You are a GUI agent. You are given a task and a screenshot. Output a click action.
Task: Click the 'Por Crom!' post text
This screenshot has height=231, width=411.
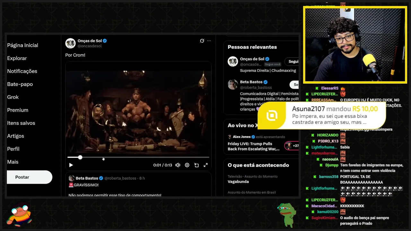[x=75, y=55]
